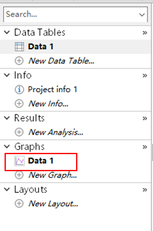Screen dimensions: 153x231
Task: Click the Data 1 table grid icon
Action: pyautogui.click(x=19, y=47)
